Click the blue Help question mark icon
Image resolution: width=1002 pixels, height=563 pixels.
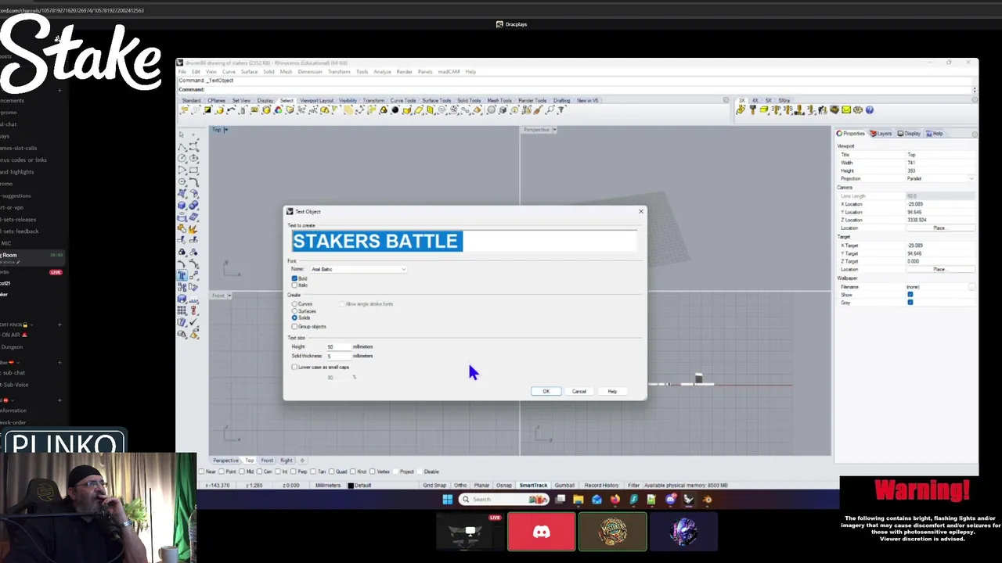click(x=869, y=110)
